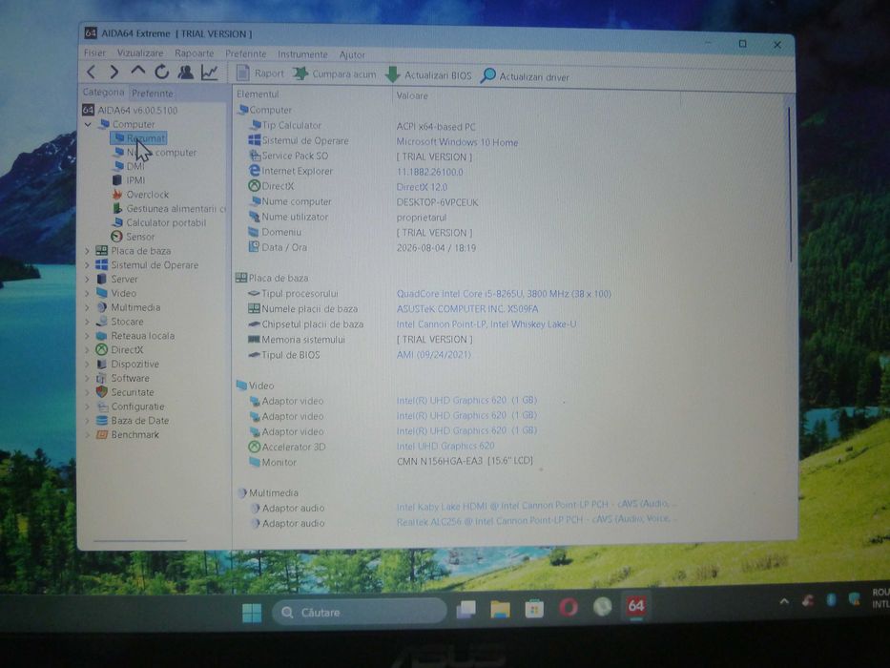Open the AIDA64 taskbar icon
This screenshot has height=668, width=890.
(636, 606)
